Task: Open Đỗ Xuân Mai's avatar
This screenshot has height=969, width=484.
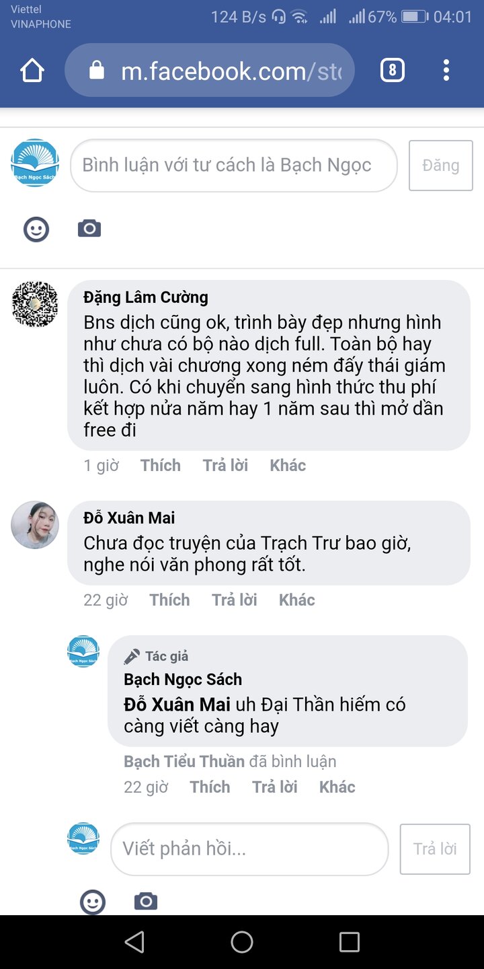Action: pyautogui.click(x=35, y=525)
